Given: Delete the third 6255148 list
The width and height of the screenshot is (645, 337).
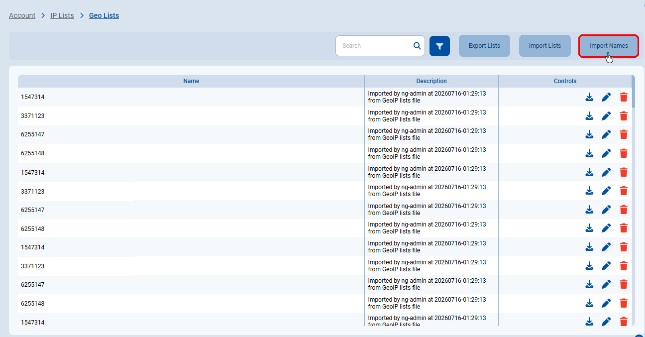Looking at the screenshot, I should coord(624,303).
